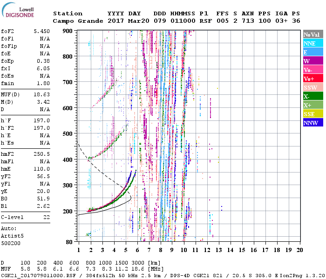Click the IGA value 03+
The image size is (326, 279).
coord(281,21)
